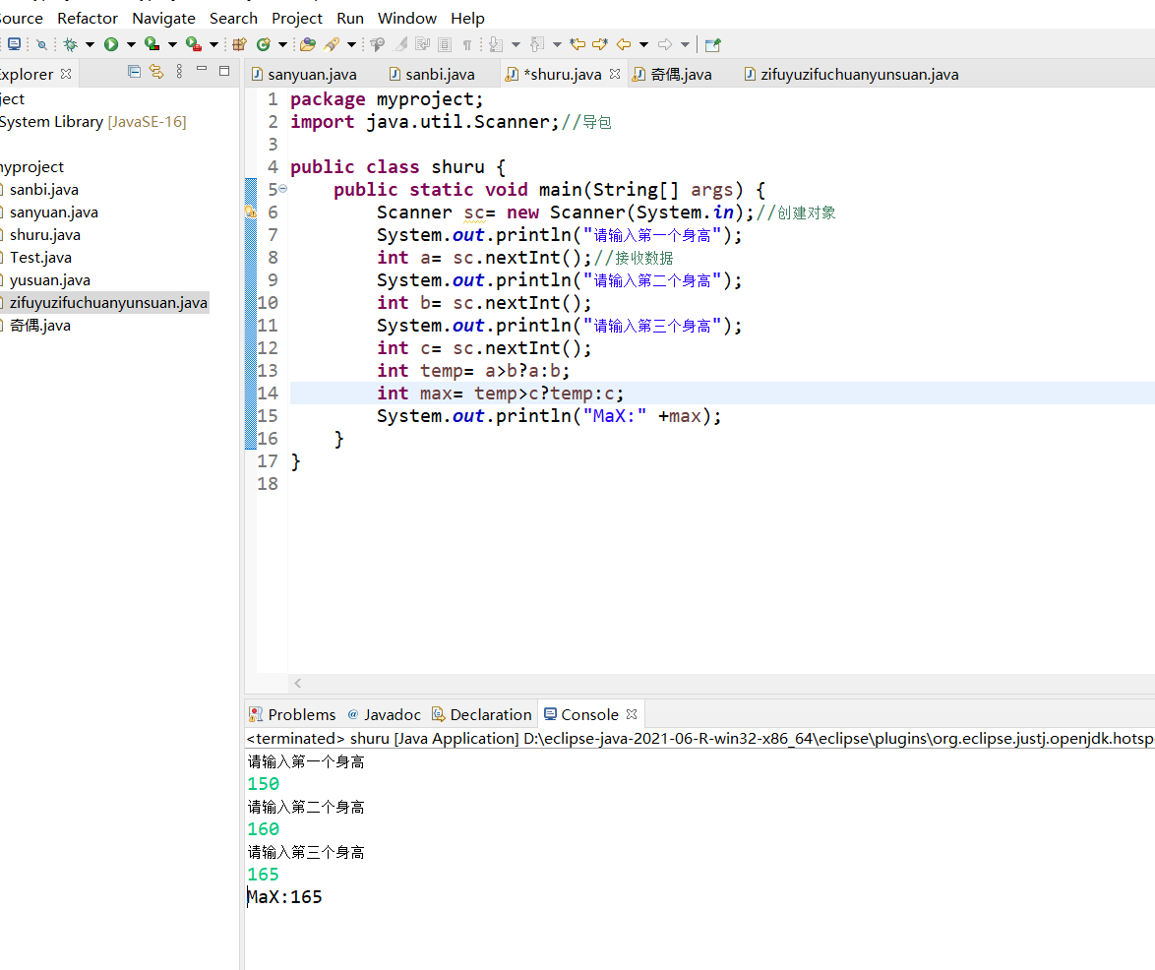Click the Previous Annotation icon

point(537,44)
